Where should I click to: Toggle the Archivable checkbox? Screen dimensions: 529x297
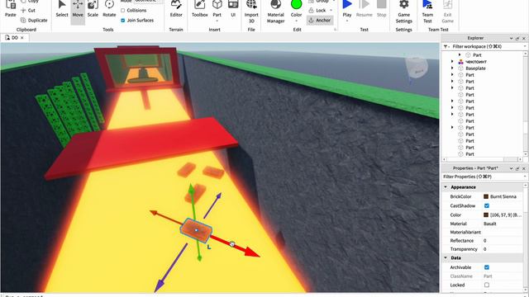coord(487,267)
